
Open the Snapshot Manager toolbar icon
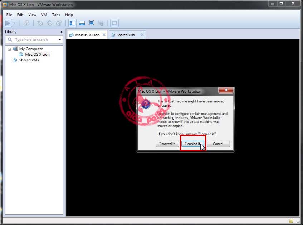pyautogui.click(x=59, y=23)
